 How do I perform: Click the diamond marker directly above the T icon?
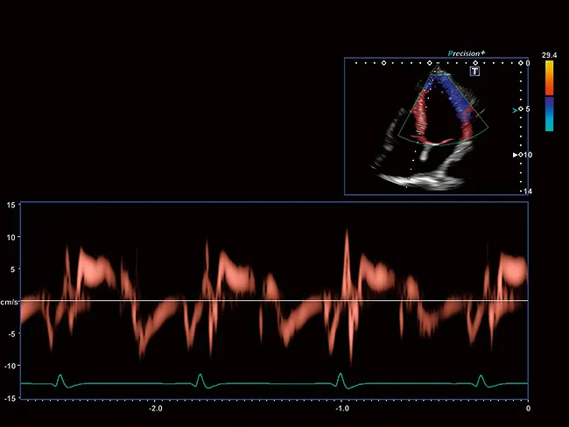coord(475,63)
